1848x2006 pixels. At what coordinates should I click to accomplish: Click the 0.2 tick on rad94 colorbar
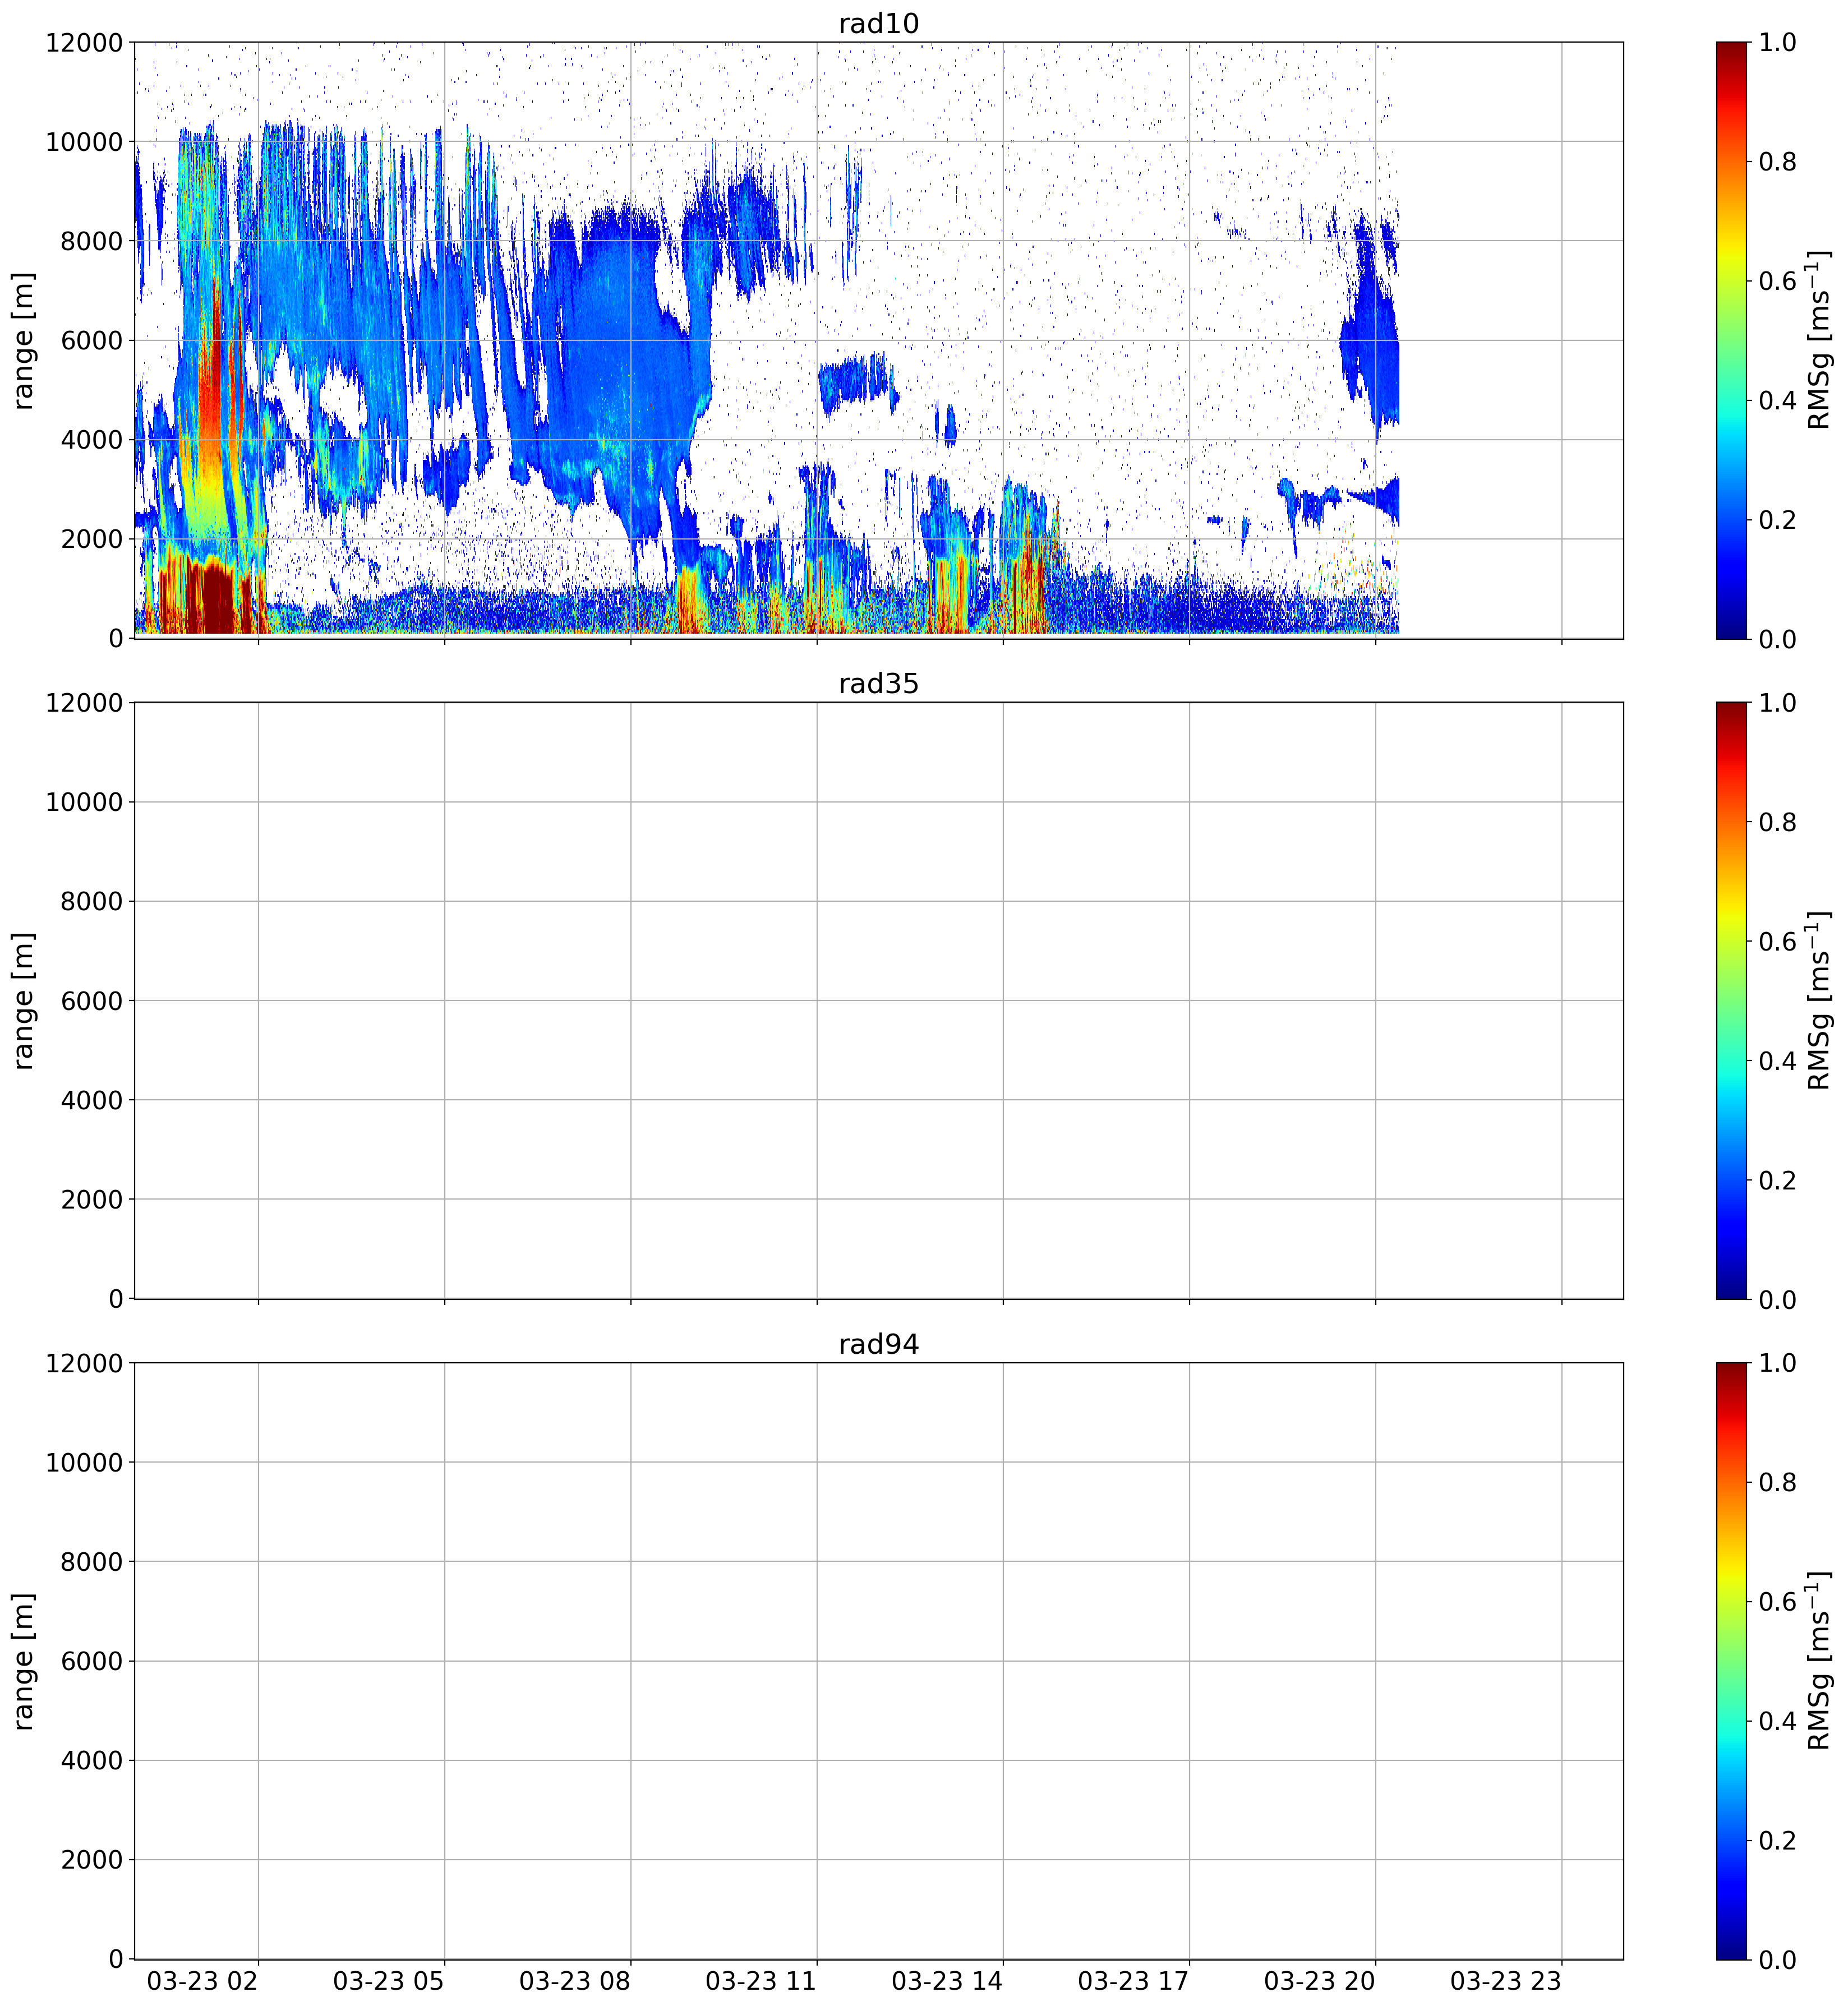point(1778,1840)
